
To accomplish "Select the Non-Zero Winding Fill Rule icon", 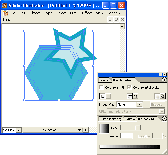I will (x=157, y=96).
